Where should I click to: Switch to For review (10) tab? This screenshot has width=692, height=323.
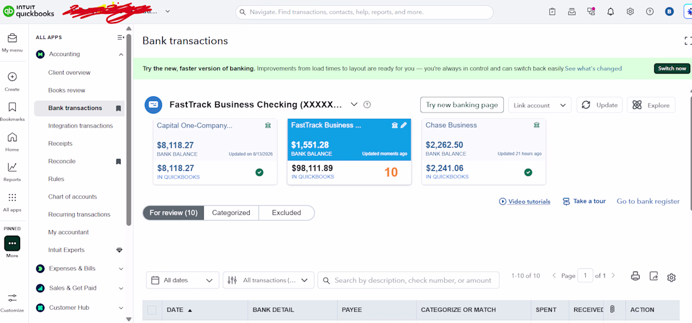[x=174, y=212]
